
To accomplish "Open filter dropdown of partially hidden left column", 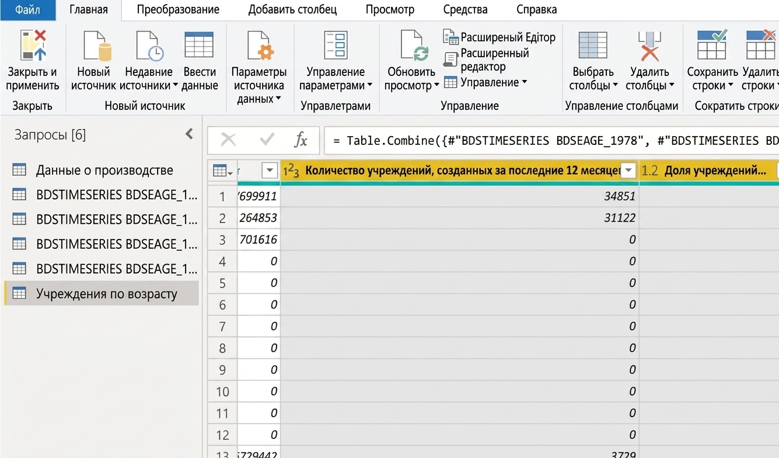I will click(270, 171).
